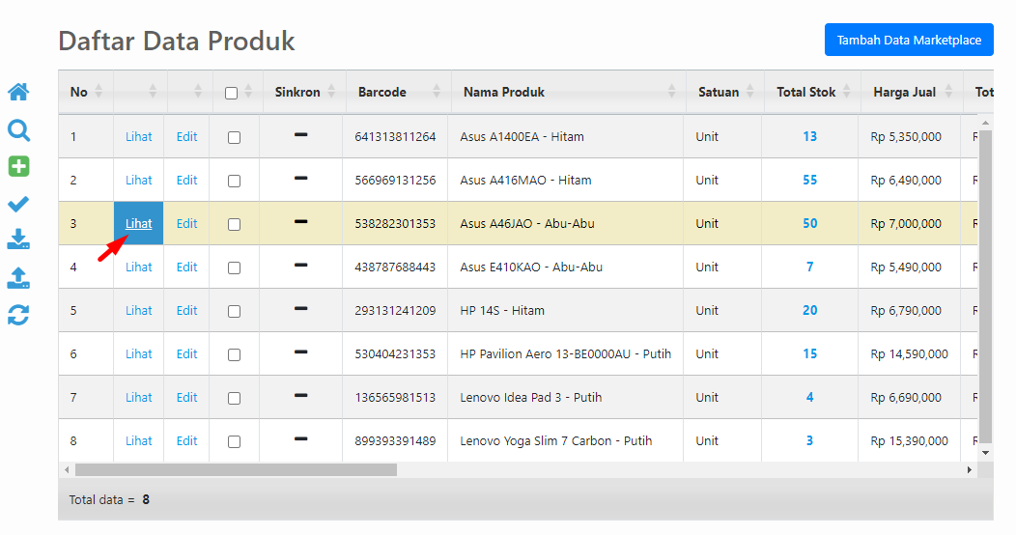Select price Rp 14,590,000 cell
The height and width of the screenshot is (535, 1016).
[x=909, y=353]
